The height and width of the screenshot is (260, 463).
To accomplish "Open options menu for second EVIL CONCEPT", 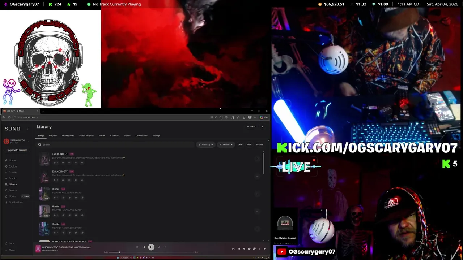I will 258,176.
